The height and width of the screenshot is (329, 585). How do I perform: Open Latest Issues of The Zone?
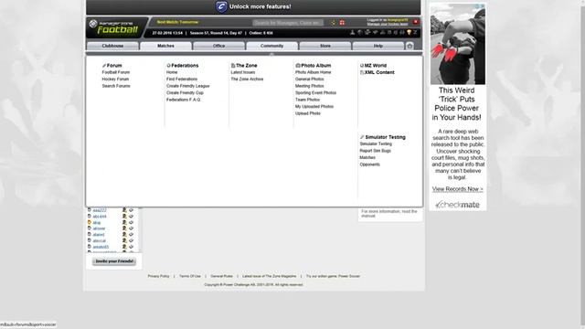pyautogui.click(x=243, y=72)
